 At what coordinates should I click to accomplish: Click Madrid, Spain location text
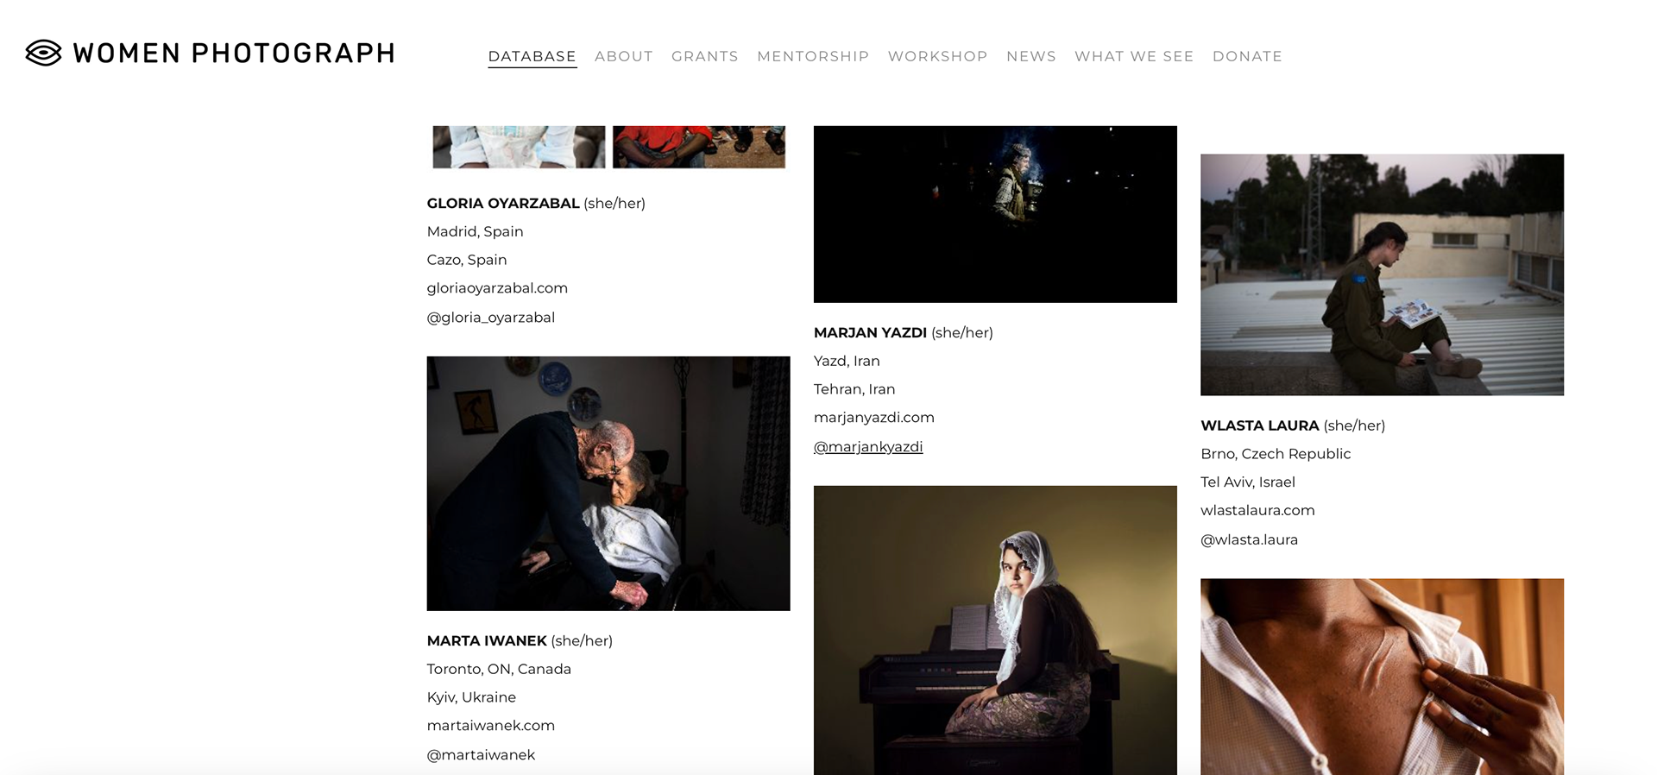(475, 231)
